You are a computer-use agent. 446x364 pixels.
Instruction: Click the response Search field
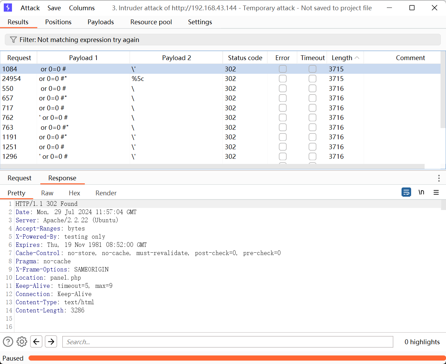pos(228,342)
